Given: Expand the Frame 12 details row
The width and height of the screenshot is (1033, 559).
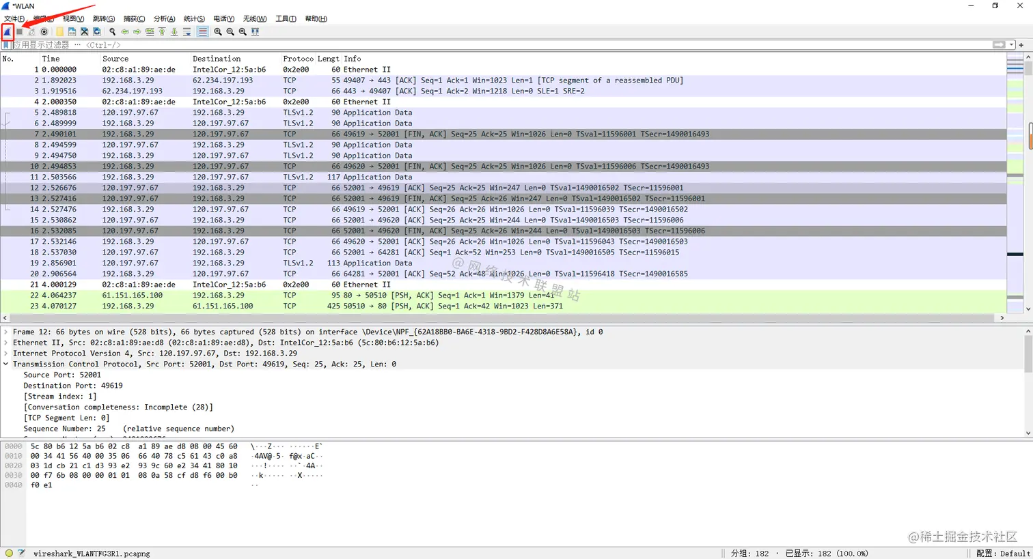Looking at the screenshot, I should 6,332.
